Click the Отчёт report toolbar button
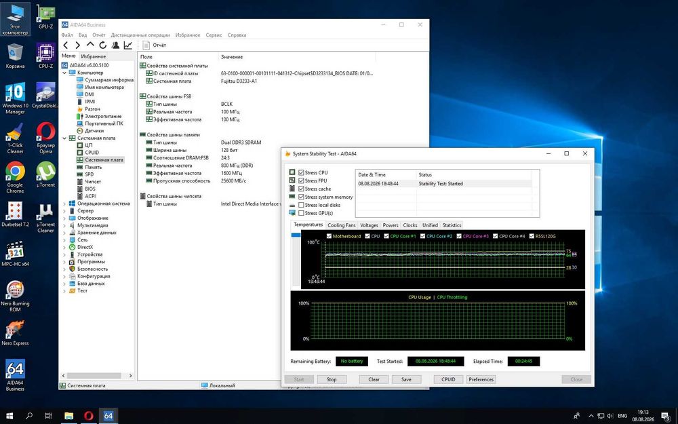Image resolution: width=678 pixels, height=424 pixels. (155, 45)
